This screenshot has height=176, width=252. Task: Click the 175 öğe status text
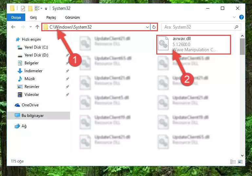[17, 161]
